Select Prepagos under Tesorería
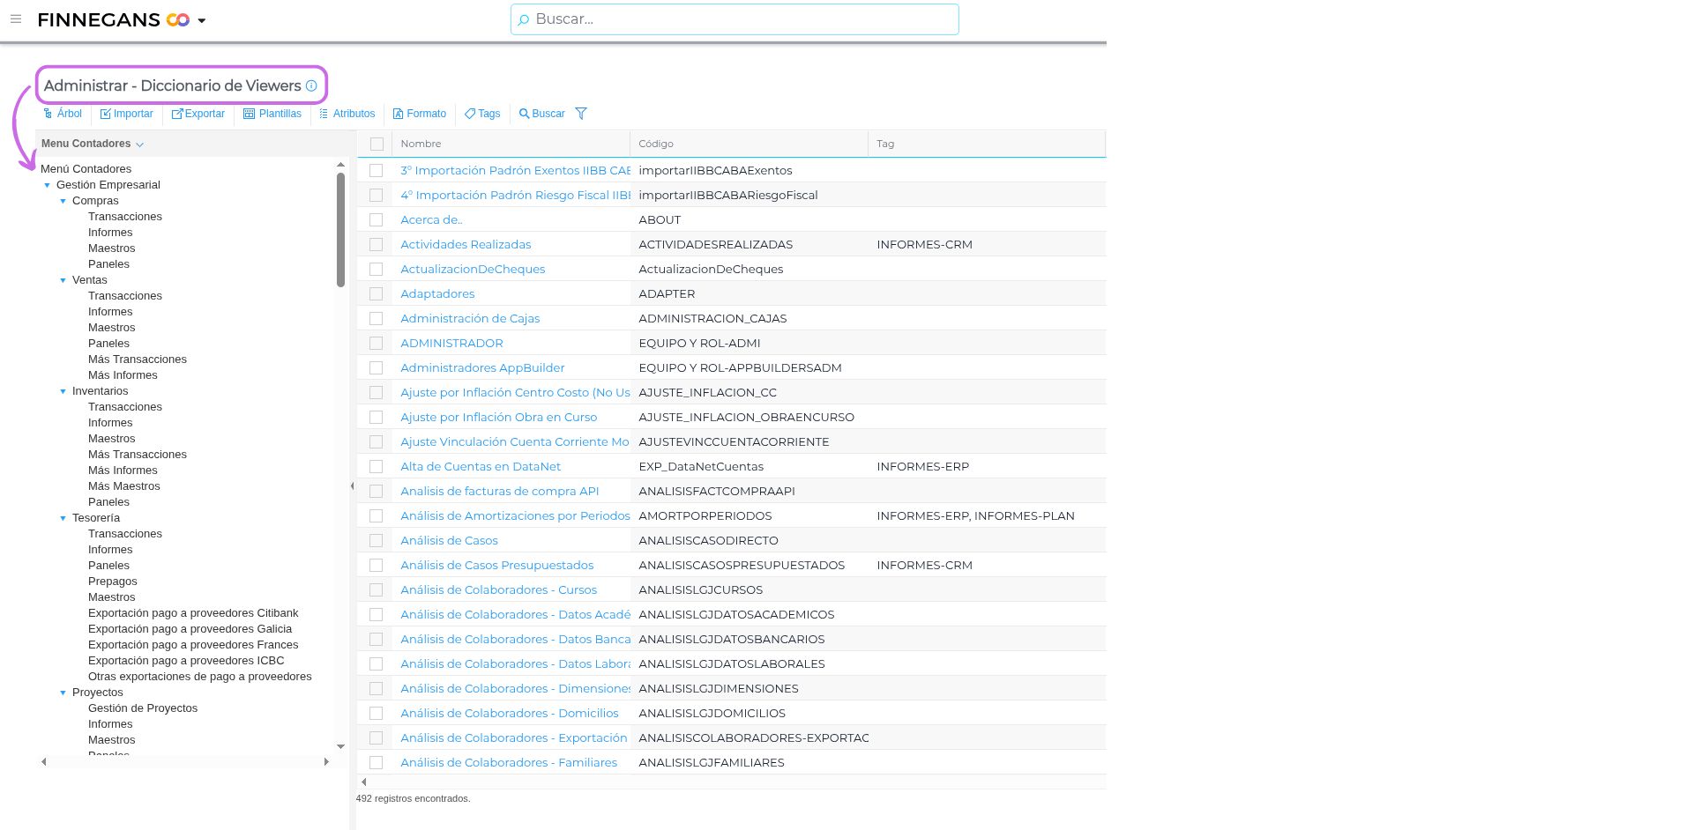Viewport: 1693px width, 830px height. (x=113, y=582)
